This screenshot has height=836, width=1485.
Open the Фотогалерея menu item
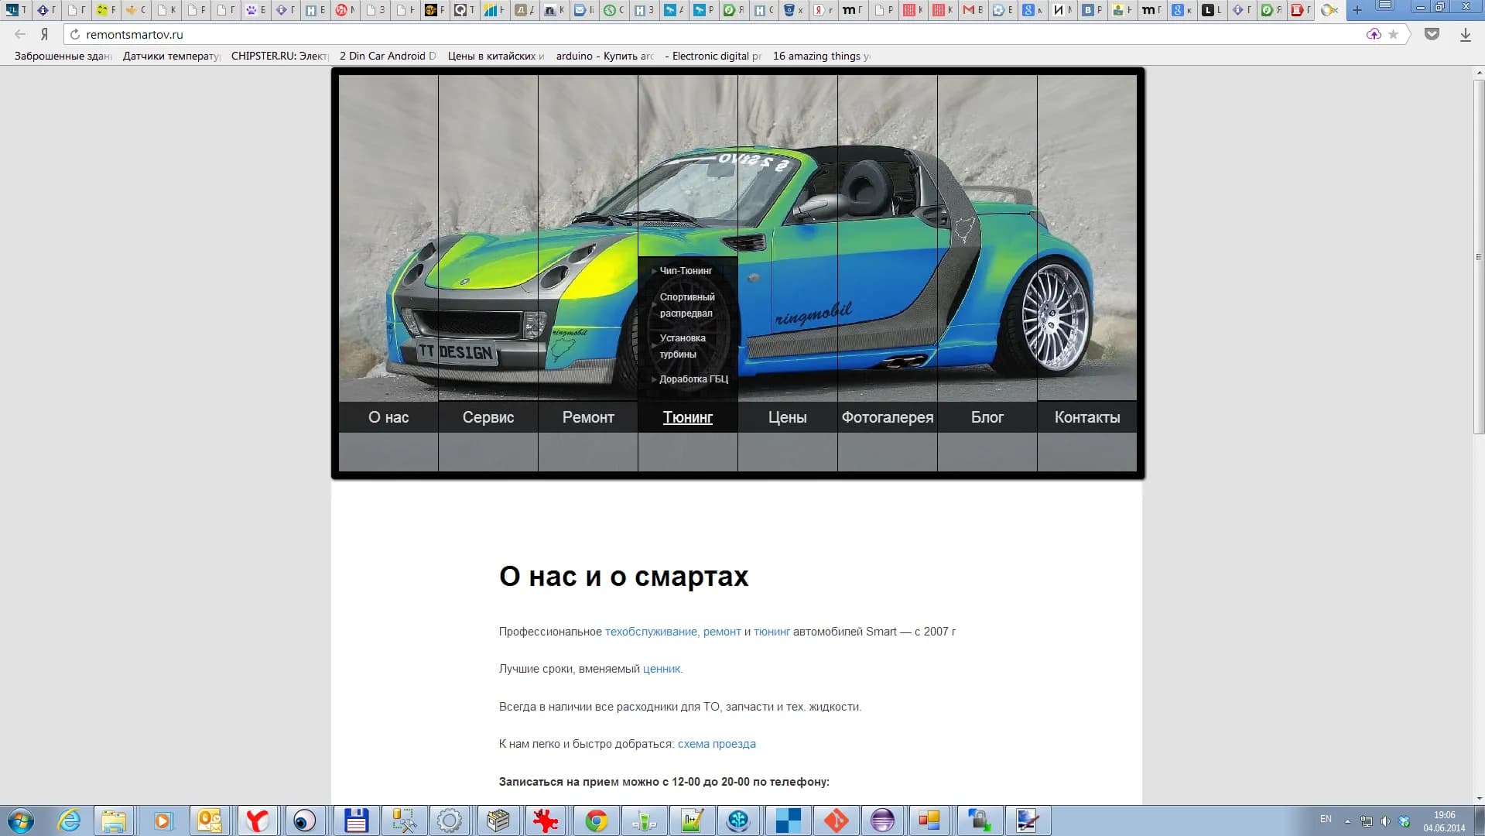click(887, 417)
